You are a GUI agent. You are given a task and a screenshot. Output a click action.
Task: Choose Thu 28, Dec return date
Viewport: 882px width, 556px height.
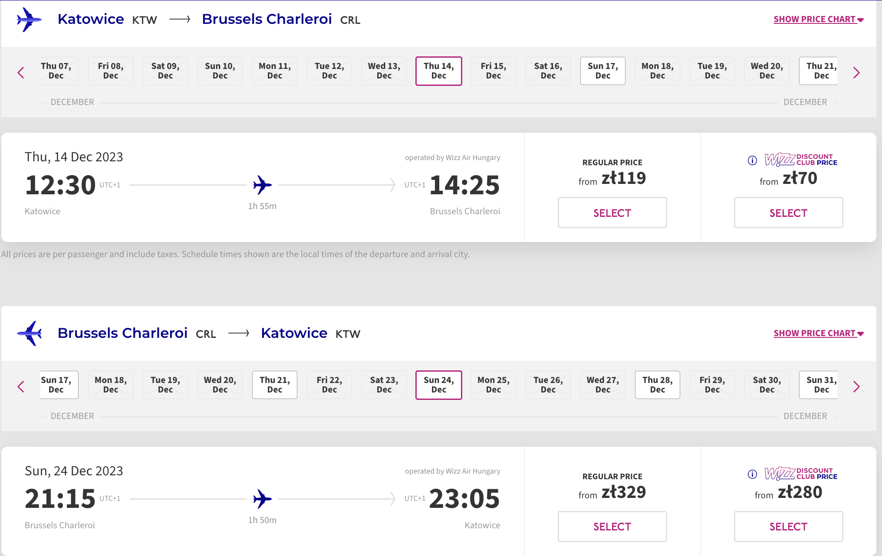coord(657,385)
